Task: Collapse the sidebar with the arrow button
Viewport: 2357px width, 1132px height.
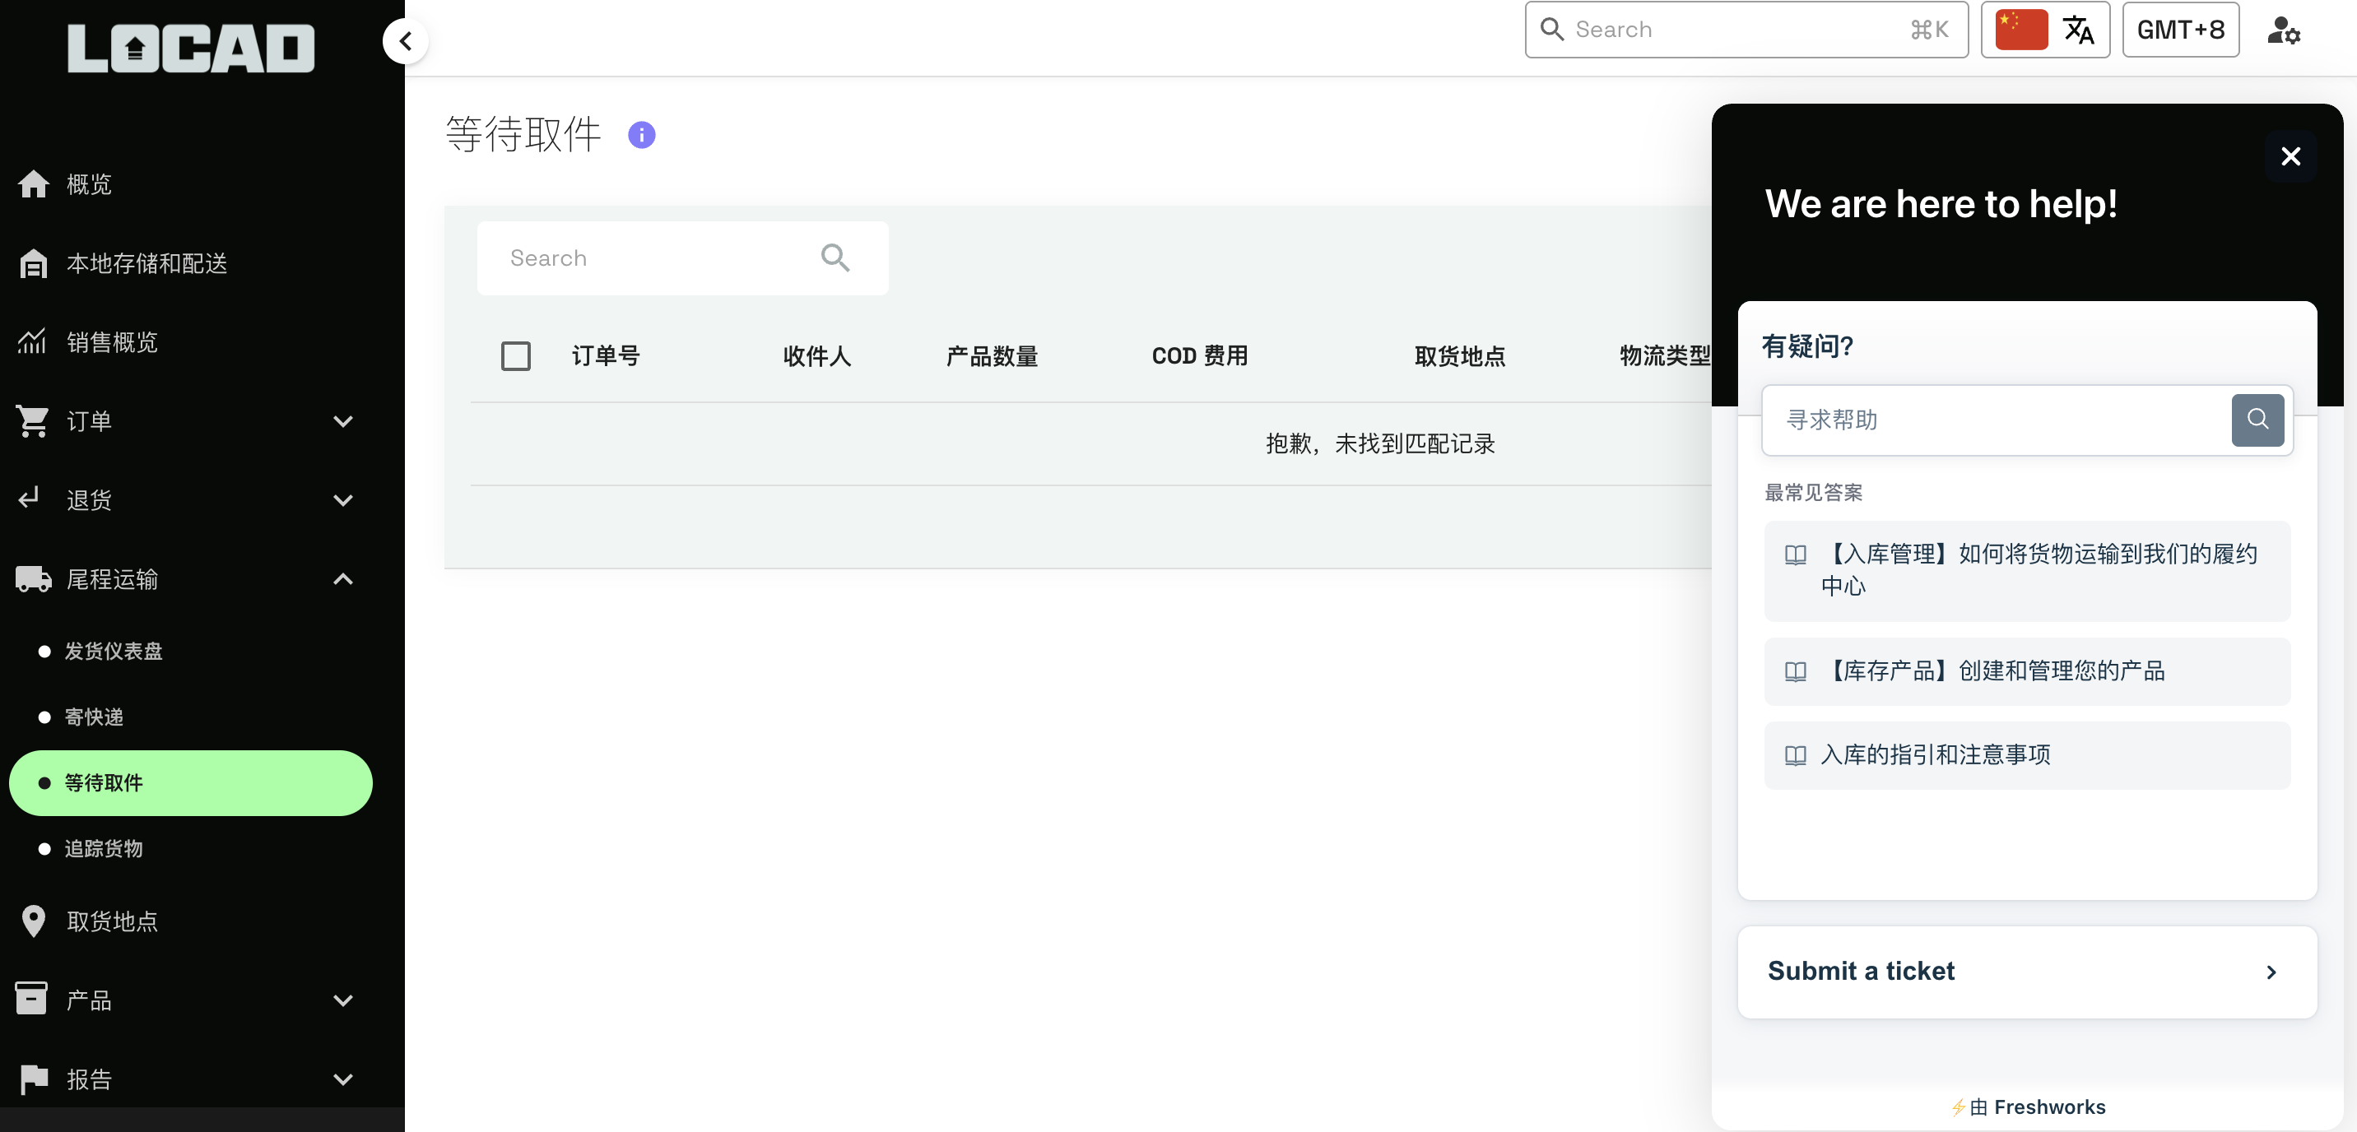Action: point(406,41)
